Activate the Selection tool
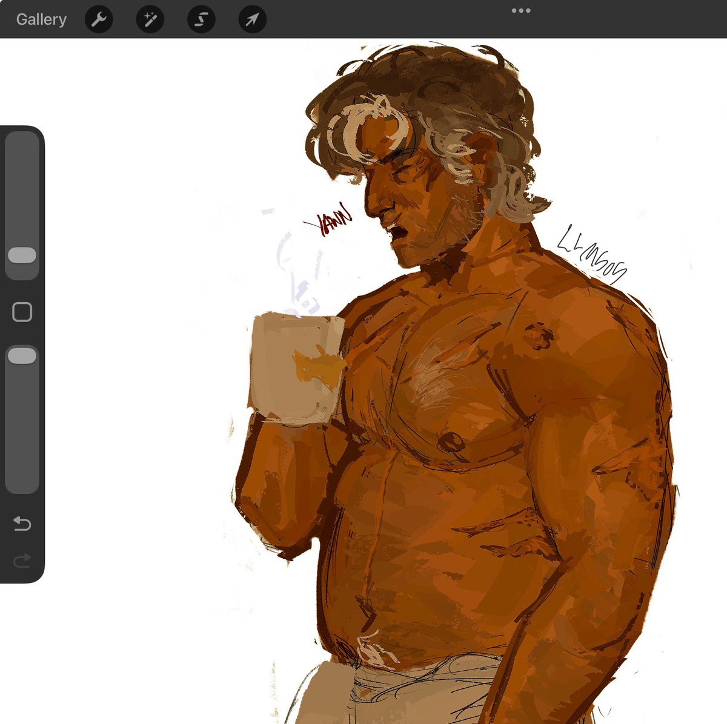727x724 pixels. click(x=201, y=19)
